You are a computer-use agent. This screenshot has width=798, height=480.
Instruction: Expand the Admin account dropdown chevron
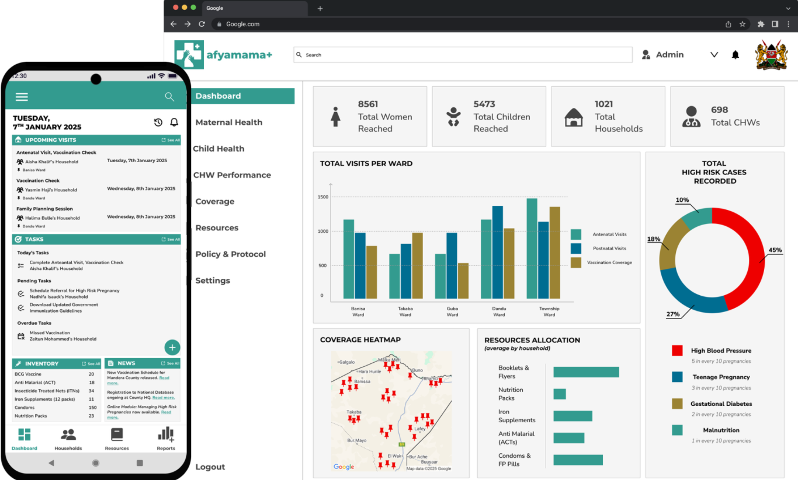pyautogui.click(x=714, y=55)
